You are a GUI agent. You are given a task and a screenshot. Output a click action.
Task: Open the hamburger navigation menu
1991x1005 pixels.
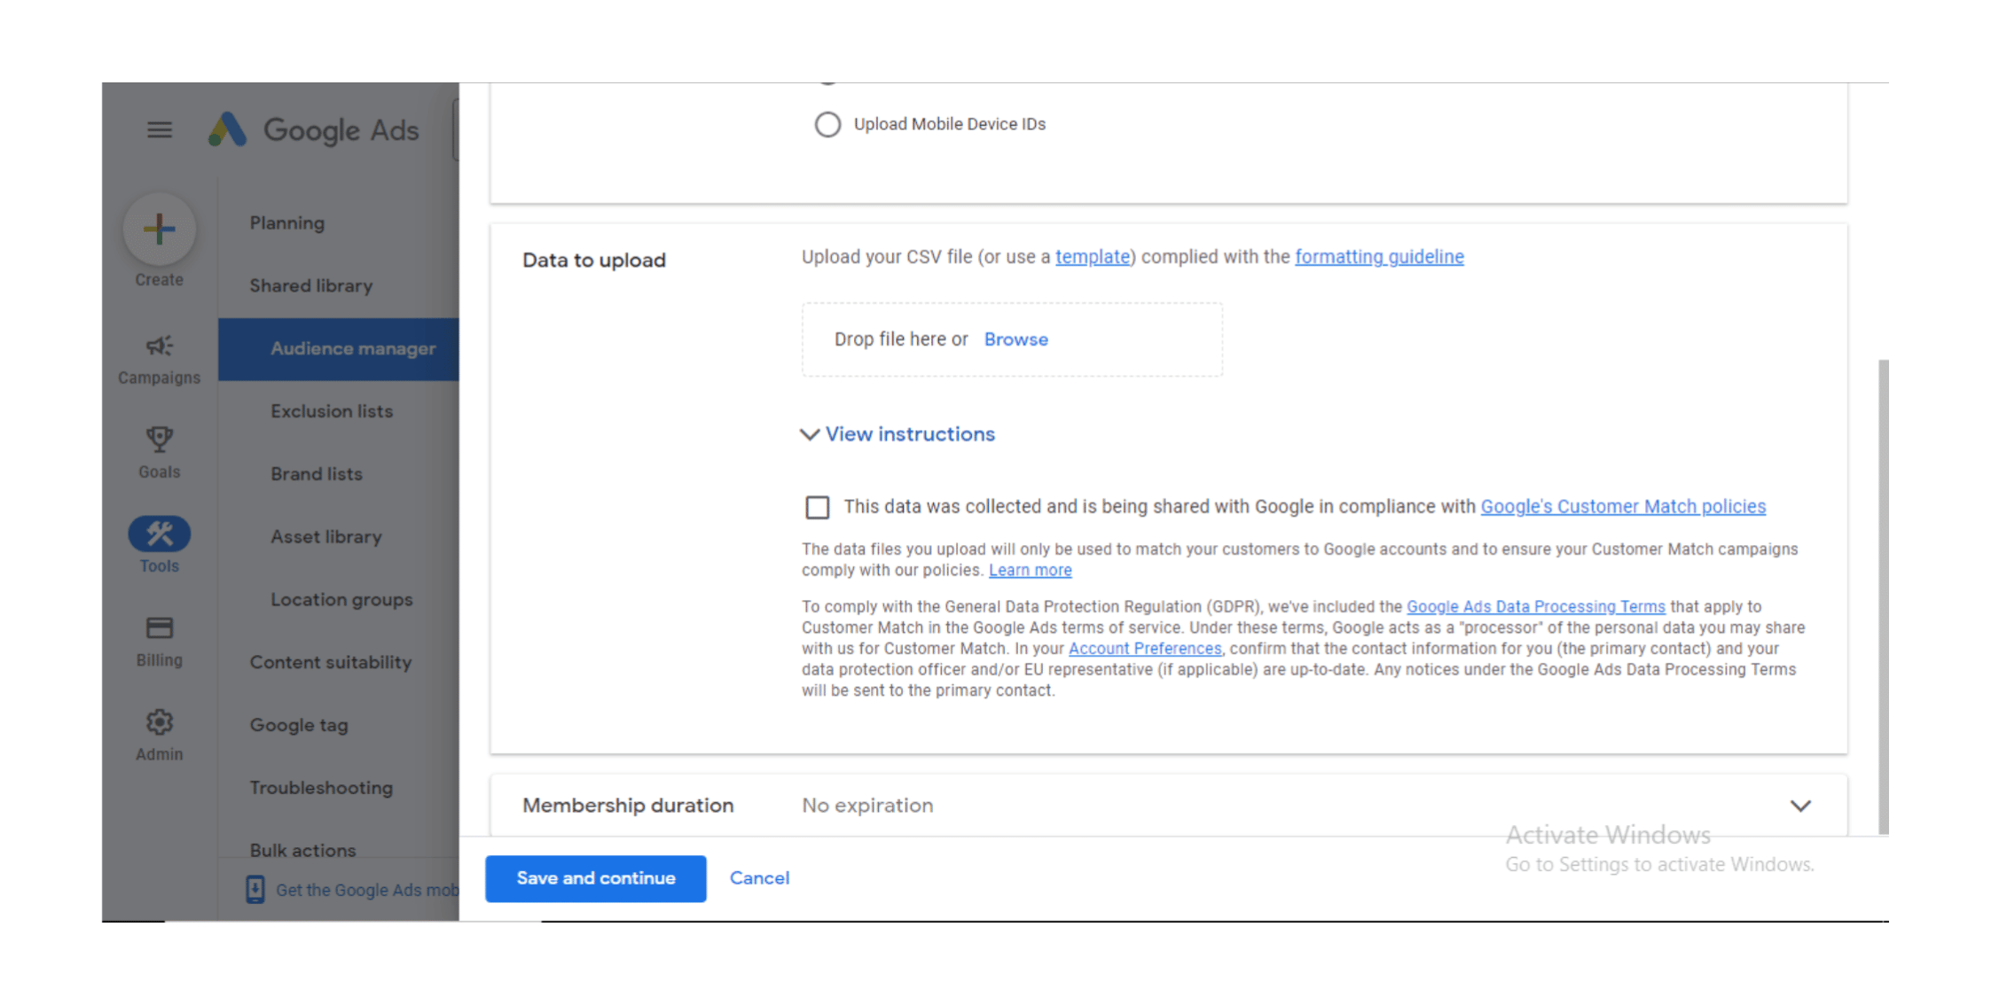click(x=159, y=129)
